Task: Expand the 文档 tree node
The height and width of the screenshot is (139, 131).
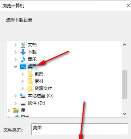Action: pyautogui.click(x=16, y=45)
